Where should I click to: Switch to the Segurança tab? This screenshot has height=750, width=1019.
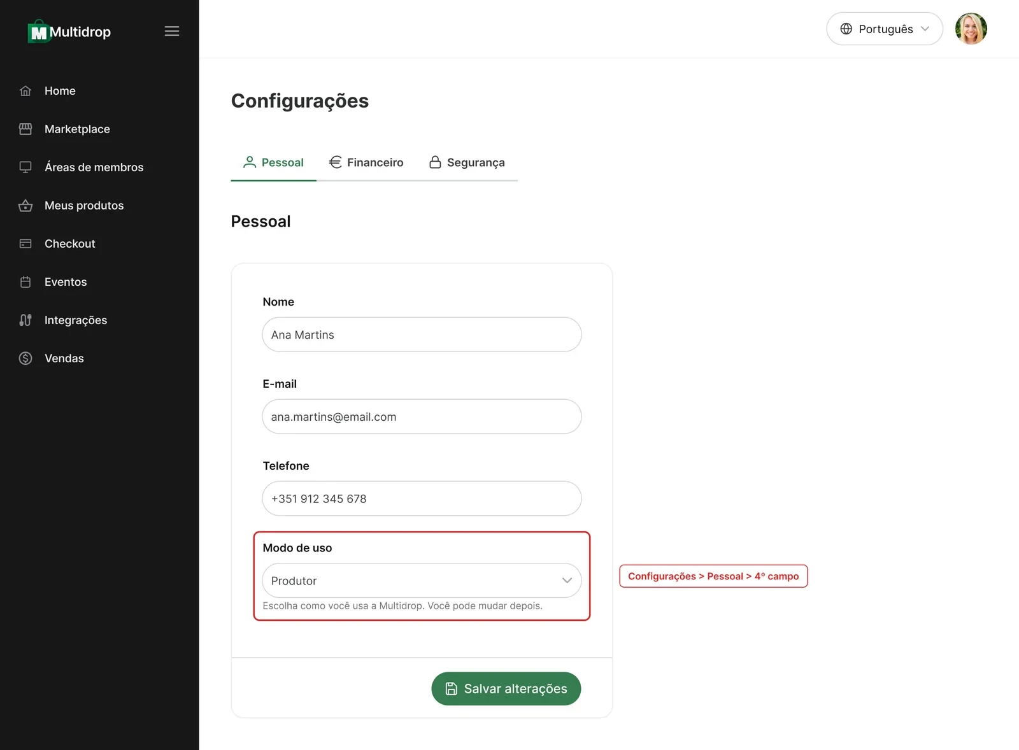467,162
